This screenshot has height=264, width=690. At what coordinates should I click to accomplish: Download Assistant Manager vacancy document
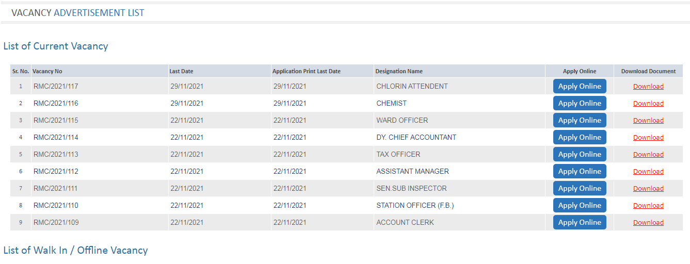tap(648, 172)
